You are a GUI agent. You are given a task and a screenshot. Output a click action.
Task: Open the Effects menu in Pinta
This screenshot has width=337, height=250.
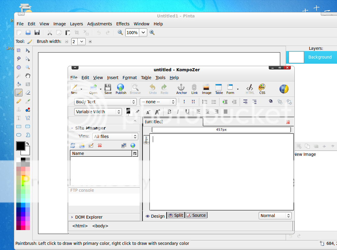[x=123, y=24]
